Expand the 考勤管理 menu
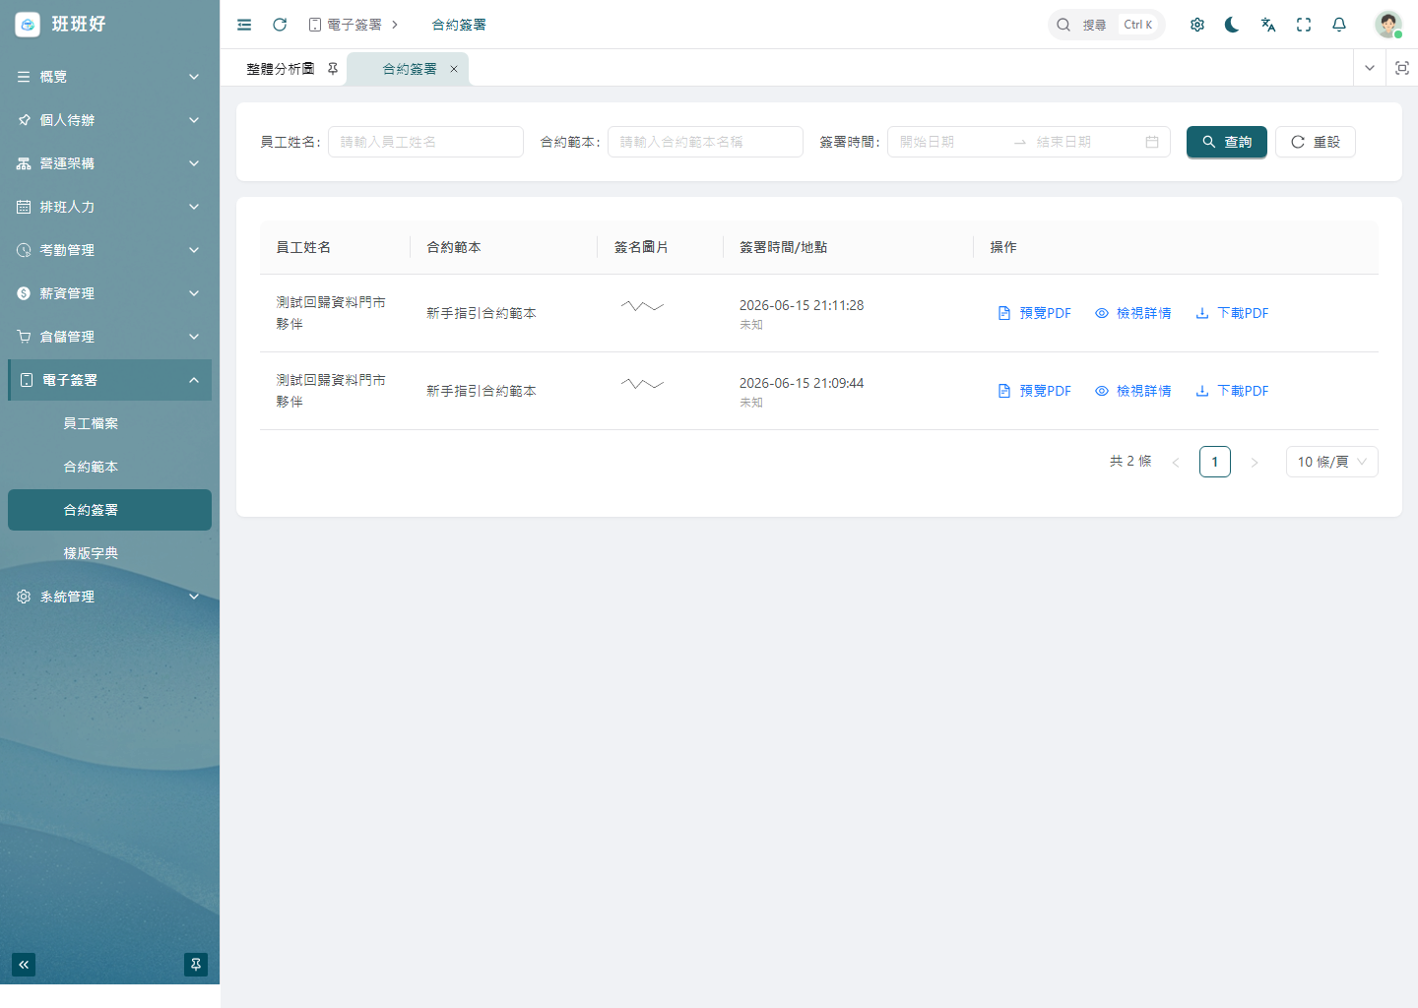Screen dimensions: 1418x1008 109,250
